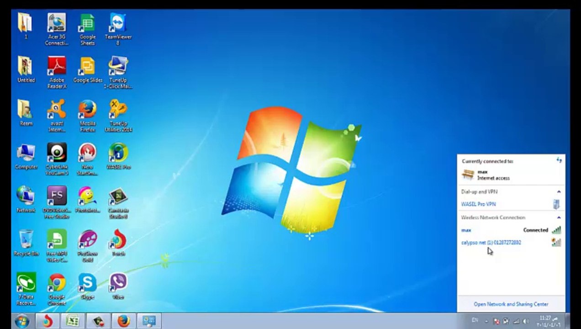
Task: Open the Google Chrome desktop shortcut
Action: (57, 289)
